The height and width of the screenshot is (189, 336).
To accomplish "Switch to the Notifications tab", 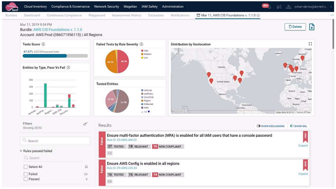I will click(180, 15).
